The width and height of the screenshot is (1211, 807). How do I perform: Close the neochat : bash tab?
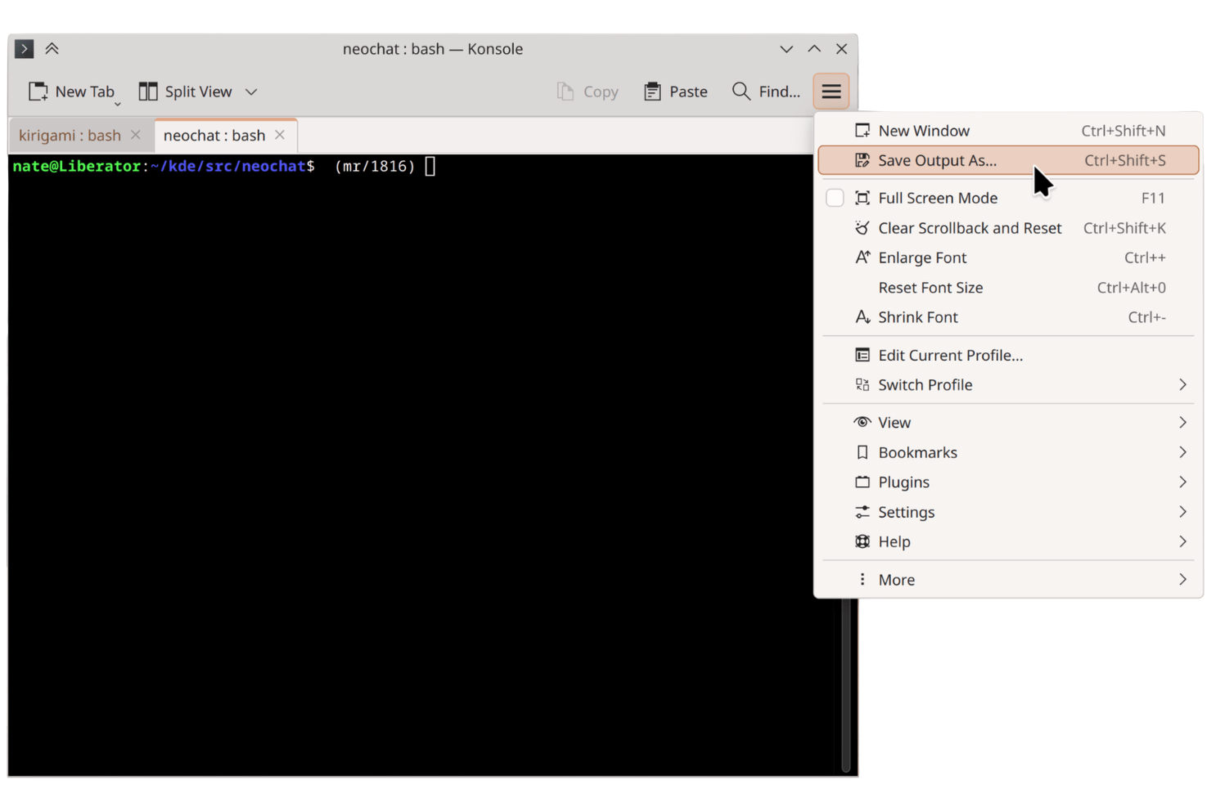(x=280, y=135)
